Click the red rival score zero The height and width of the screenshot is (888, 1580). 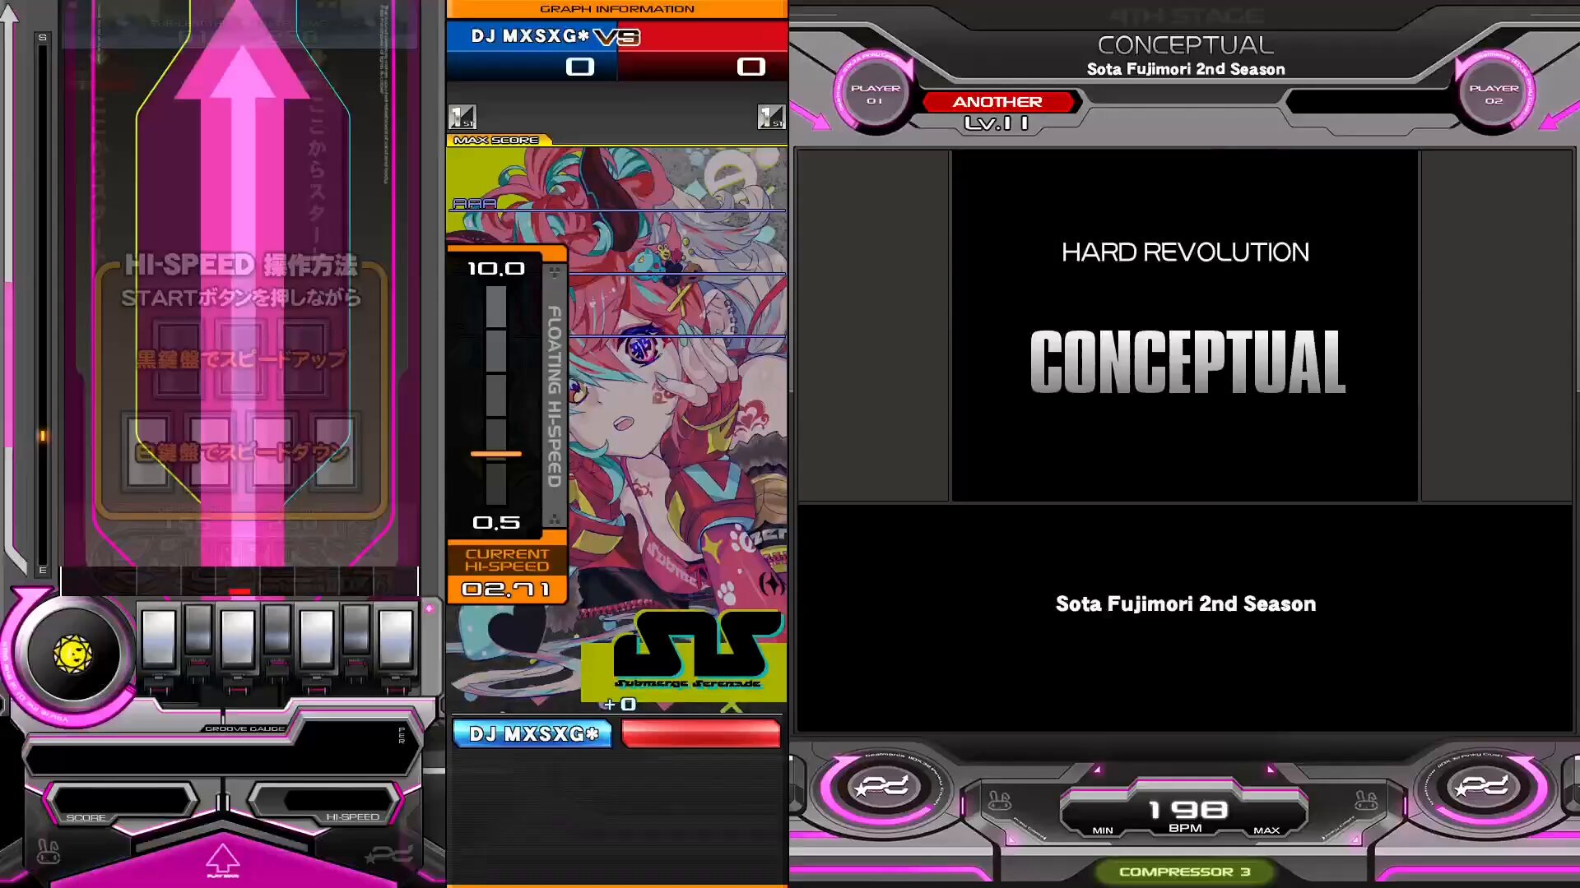tap(750, 67)
